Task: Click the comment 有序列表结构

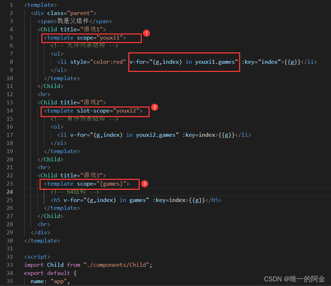Action: [x=84, y=119]
